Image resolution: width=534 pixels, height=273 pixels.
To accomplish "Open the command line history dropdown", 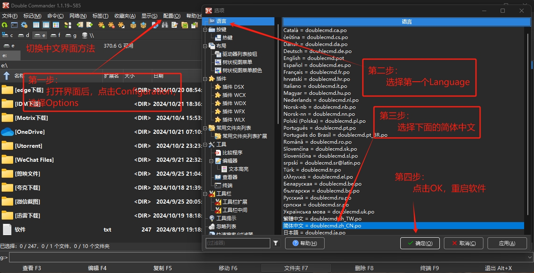I will (530, 257).
